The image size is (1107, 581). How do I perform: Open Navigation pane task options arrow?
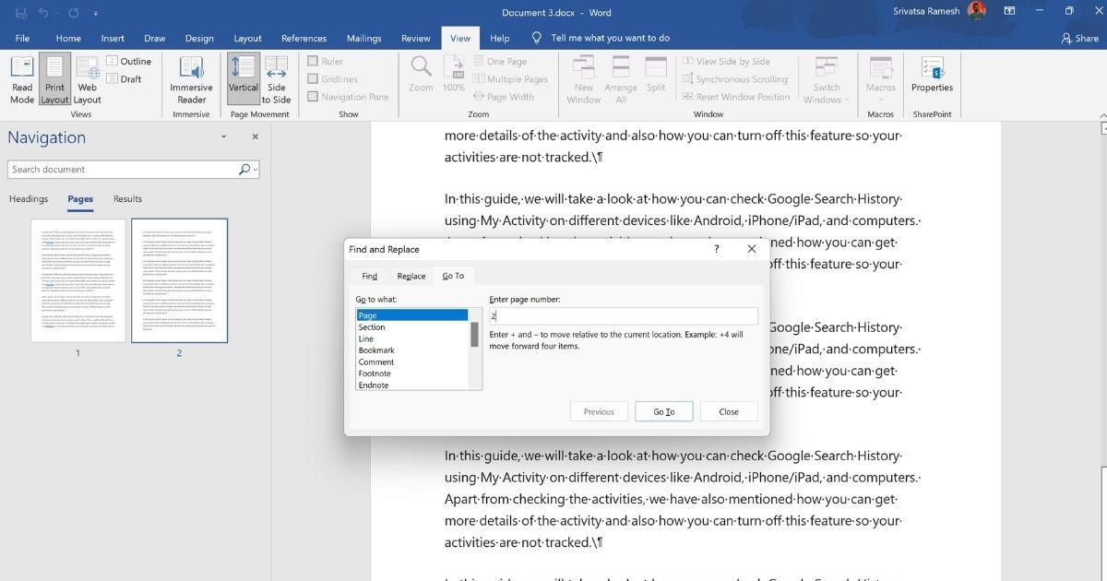pos(223,137)
